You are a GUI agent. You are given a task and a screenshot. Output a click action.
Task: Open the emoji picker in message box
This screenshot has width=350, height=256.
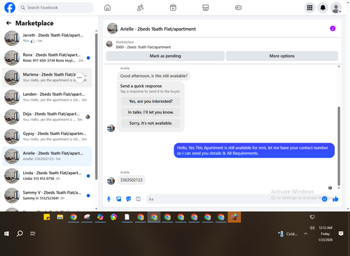(324, 199)
